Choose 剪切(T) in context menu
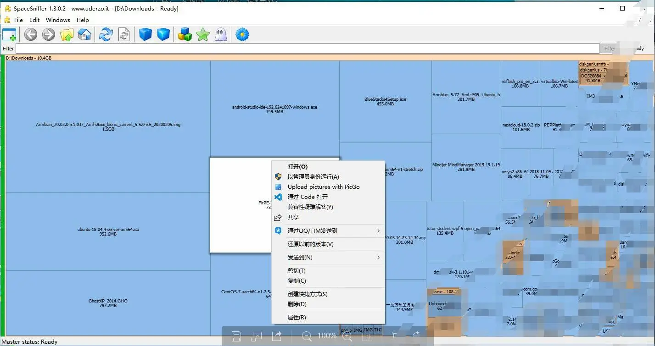This screenshot has height=346, width=655. (x=328, y=271)
